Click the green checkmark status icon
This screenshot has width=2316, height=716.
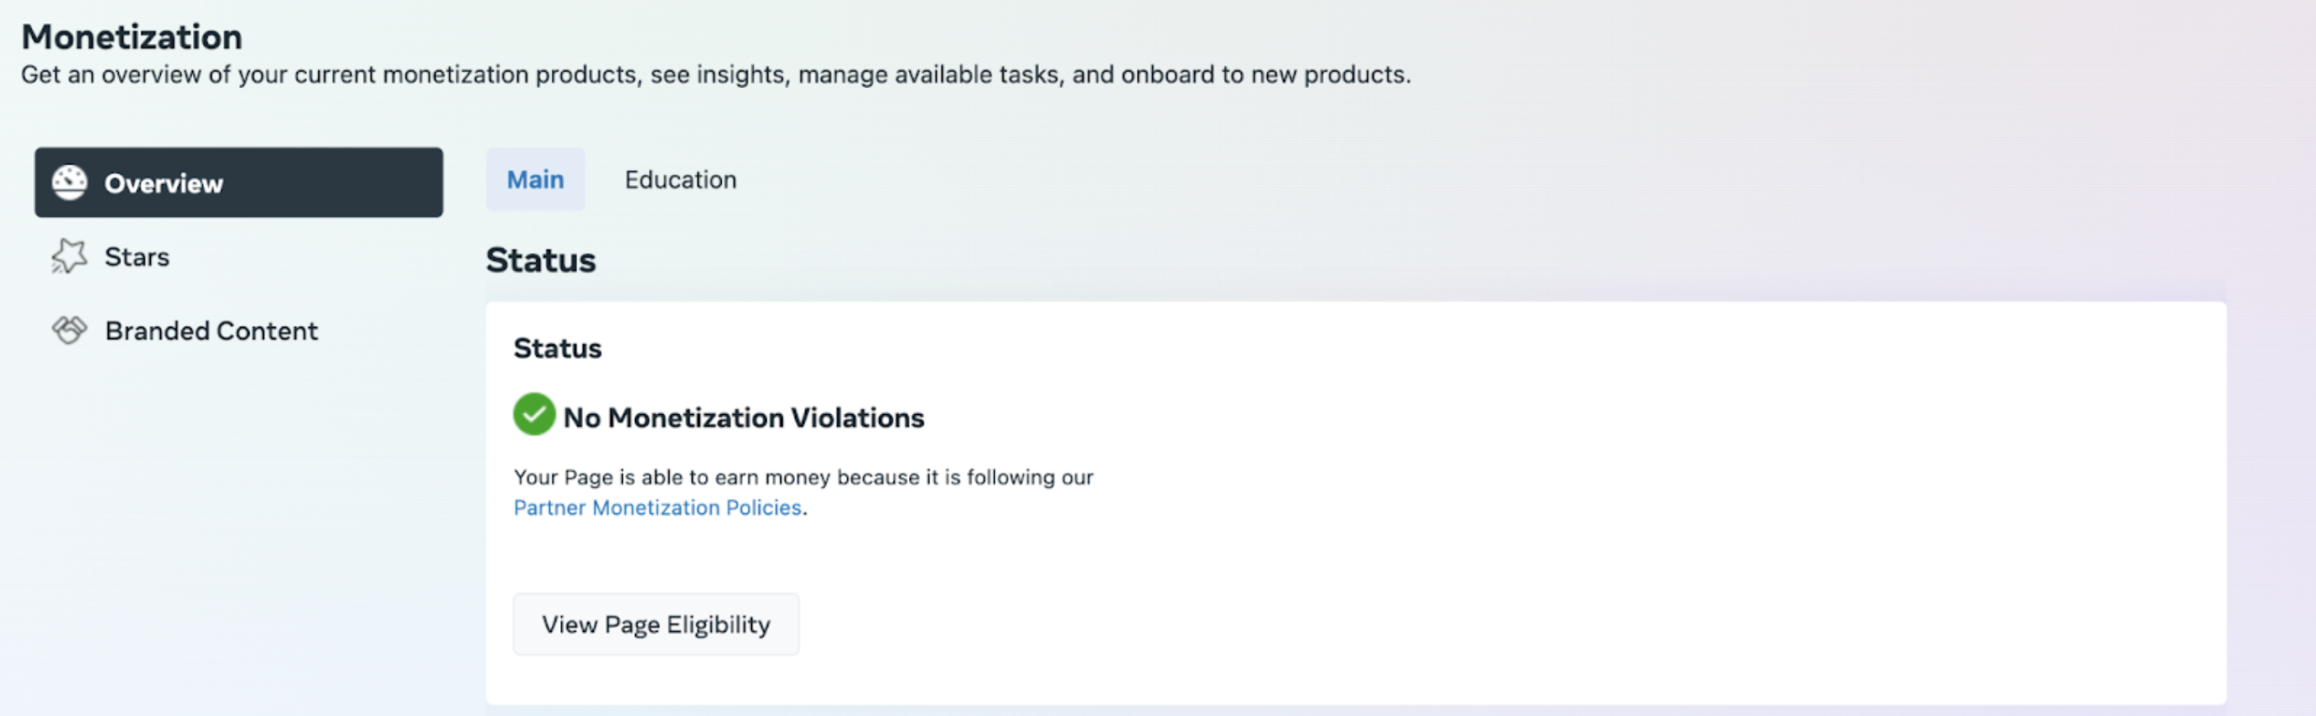pos(534,415)
